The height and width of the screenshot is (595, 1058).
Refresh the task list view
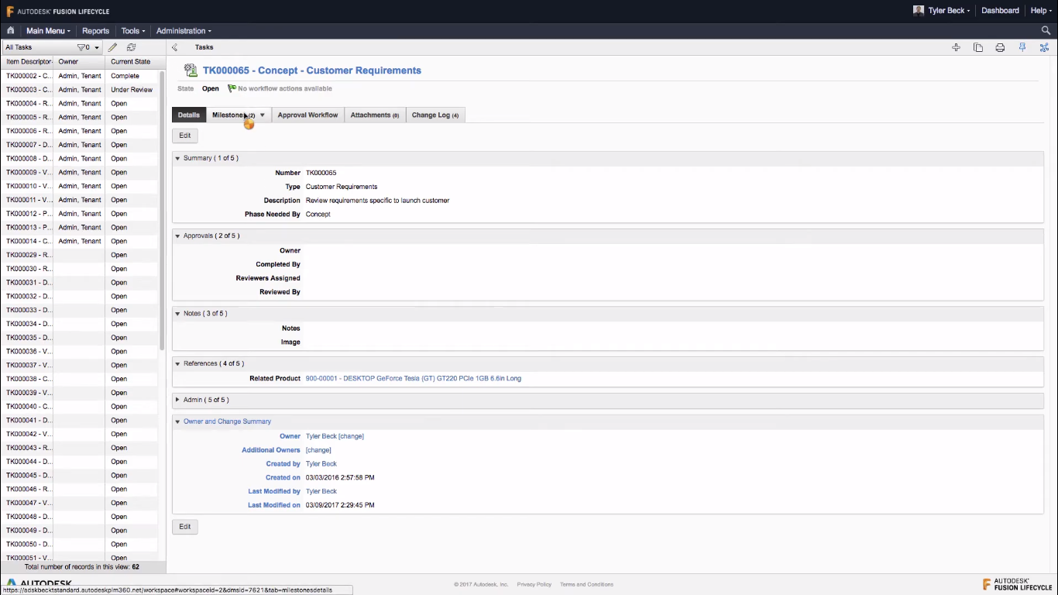(x=131, y=47)
